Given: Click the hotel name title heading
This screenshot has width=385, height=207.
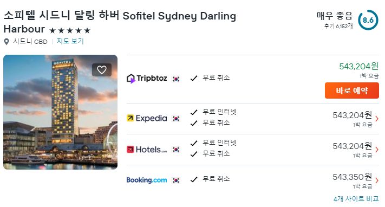Looking at the screenshot, I should click(120, 22).
